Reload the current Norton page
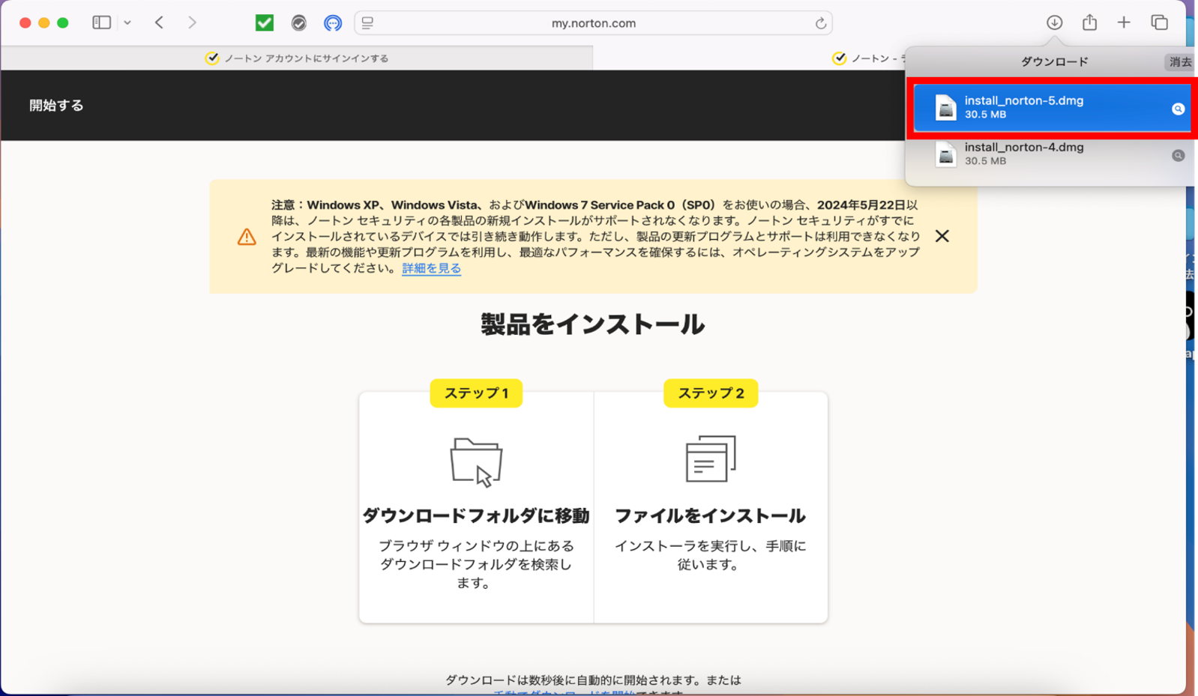Image resolution: width=1198 pixels, height=696 pixels. [820, 23]
